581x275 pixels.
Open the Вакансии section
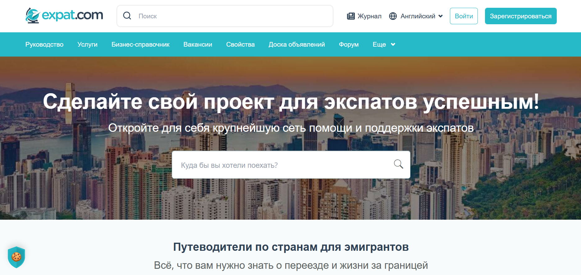(x=198, y=44)
